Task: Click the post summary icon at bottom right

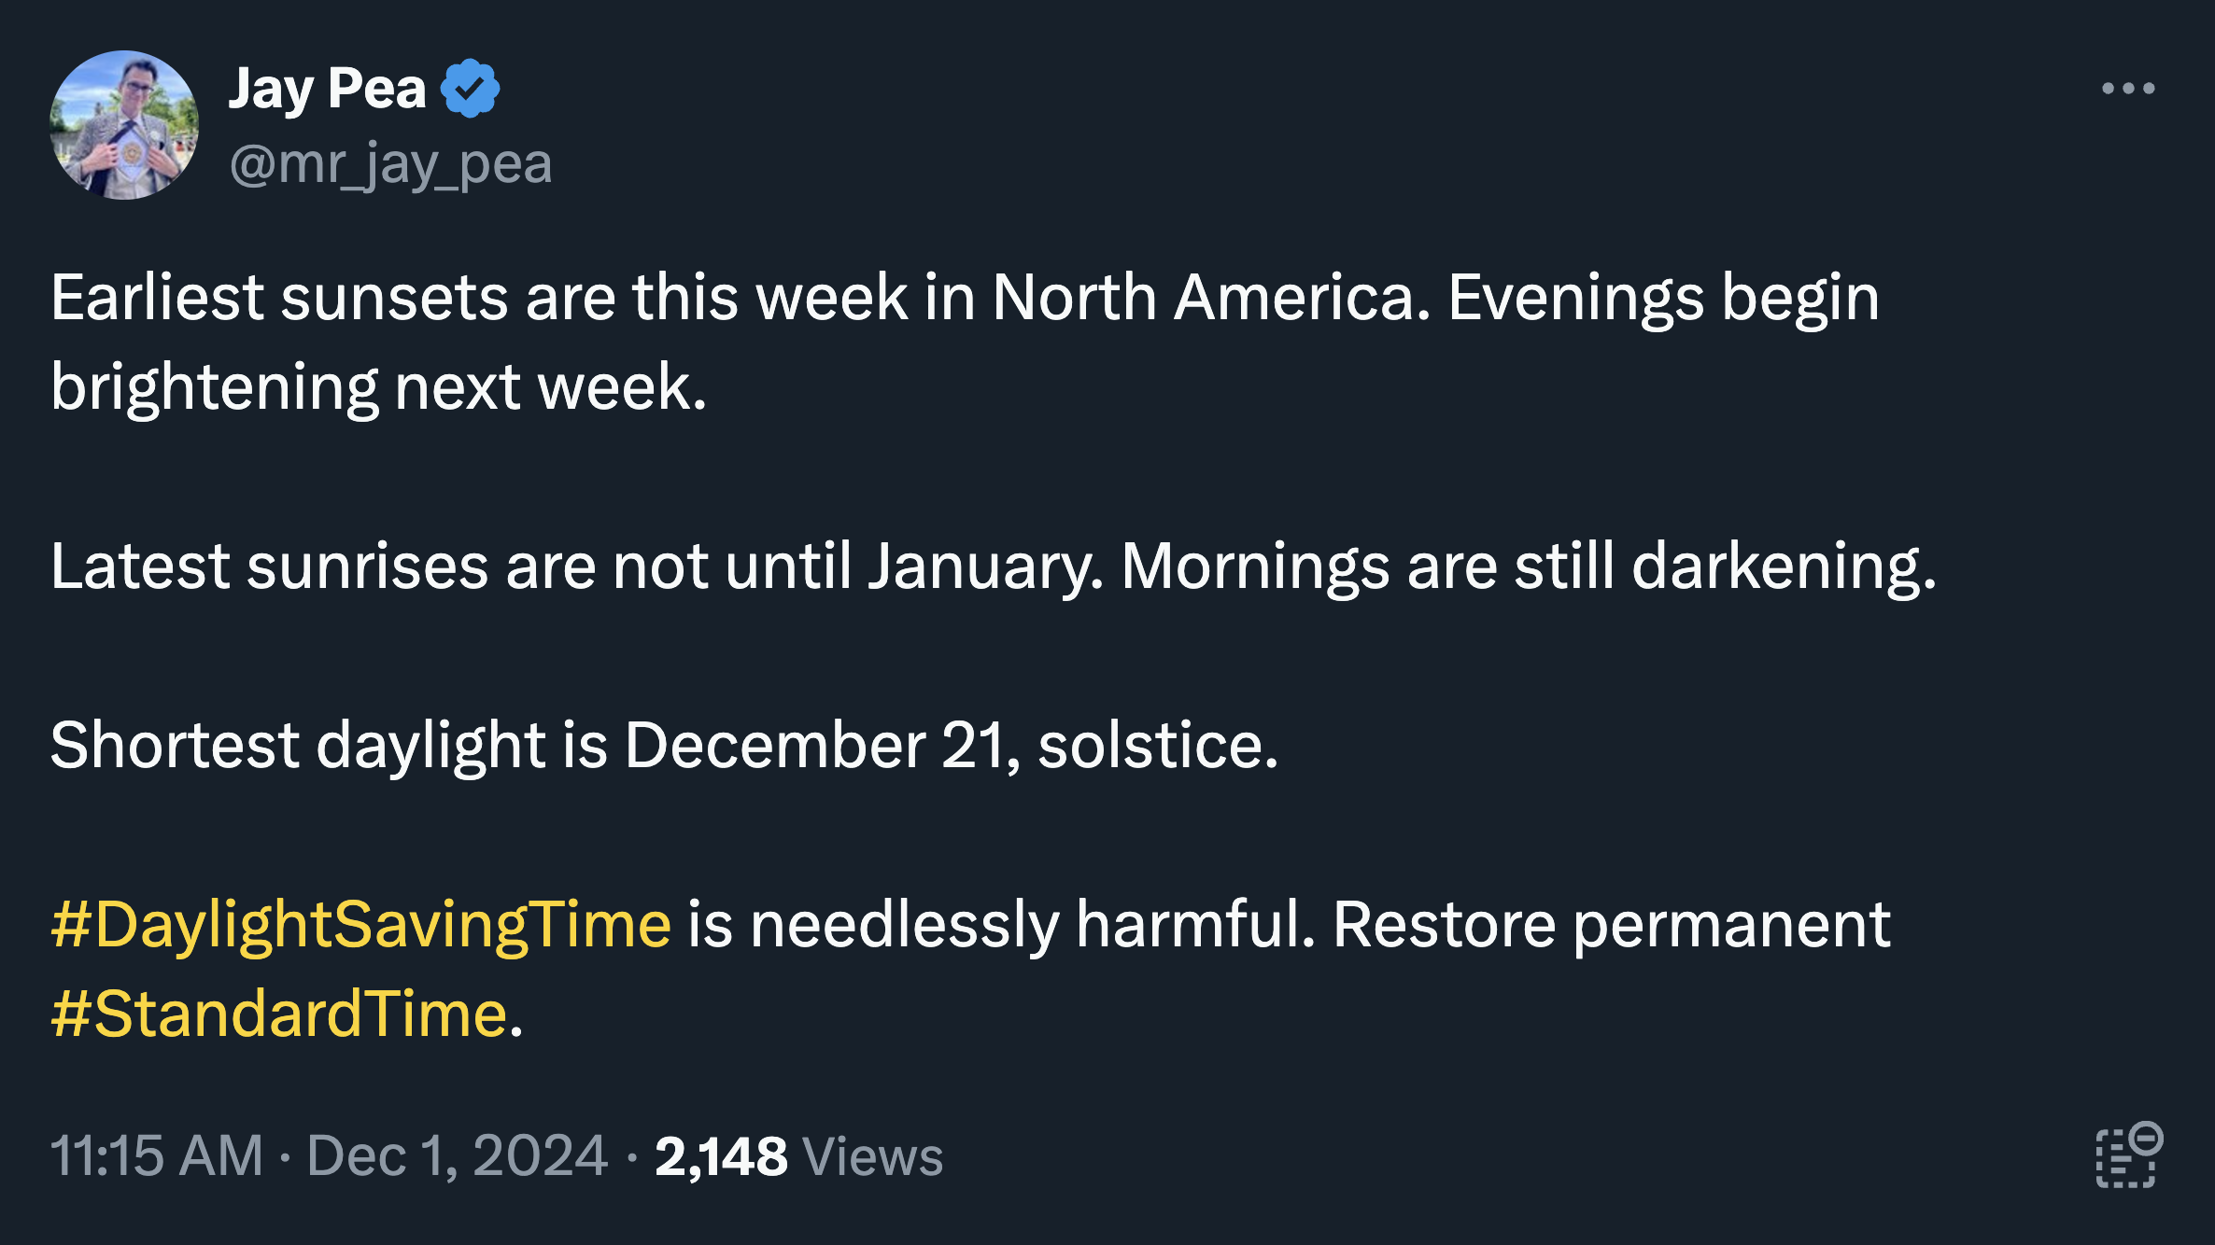Action: pos(2129,1155)
